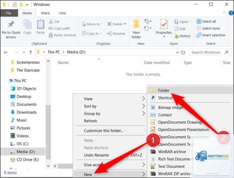Select Media (D:) drive in sidebar
The image size is (234, 178).
point(23,152)
